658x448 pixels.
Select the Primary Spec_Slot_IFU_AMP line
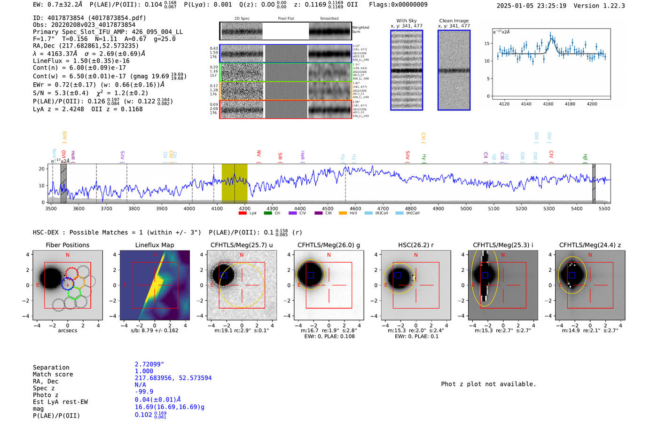pos(108,32)
